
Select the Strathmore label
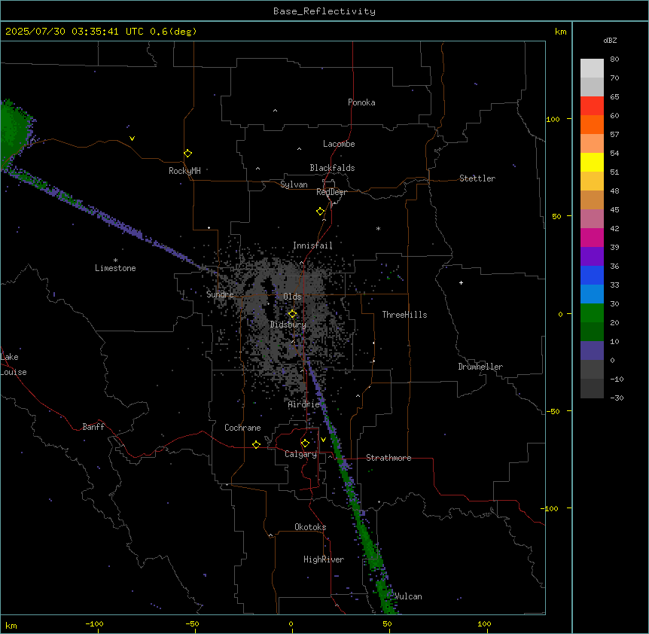pyautogui.click(x=388, y=458)
